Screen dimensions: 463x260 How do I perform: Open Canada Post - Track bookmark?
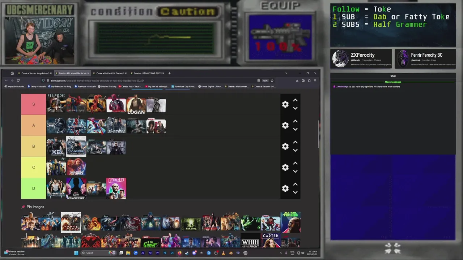click(131, 87)
